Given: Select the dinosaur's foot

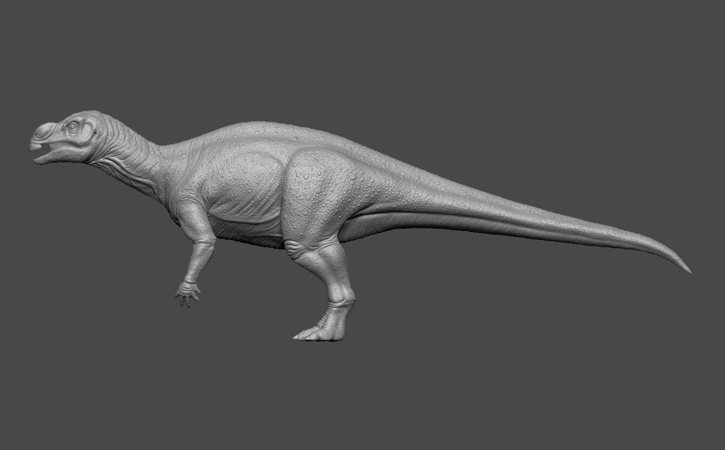Looking at the screenshot, I should coord(325,330).
